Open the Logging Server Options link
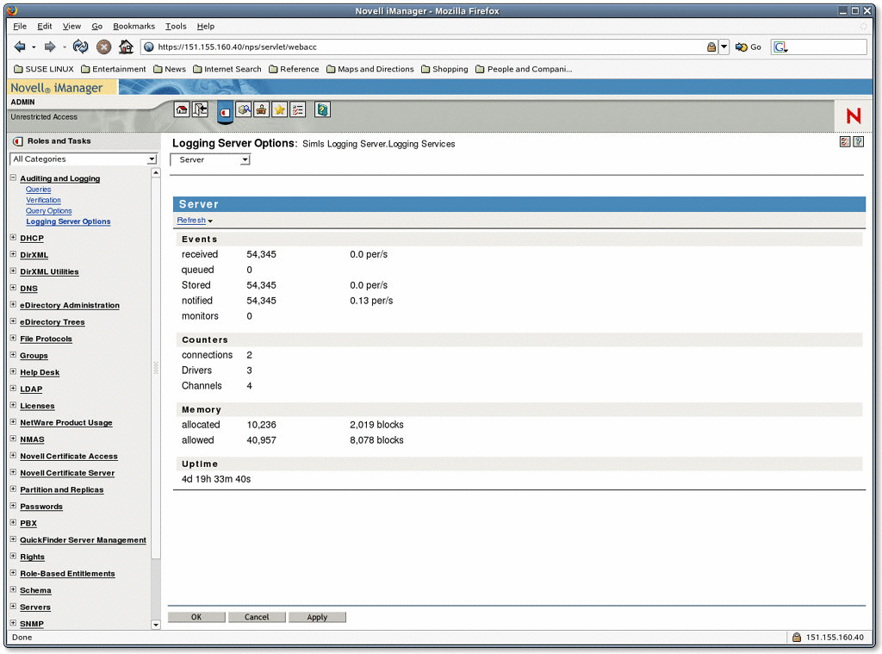Screen dimensions: 882x654 click(x=68, y=221)
